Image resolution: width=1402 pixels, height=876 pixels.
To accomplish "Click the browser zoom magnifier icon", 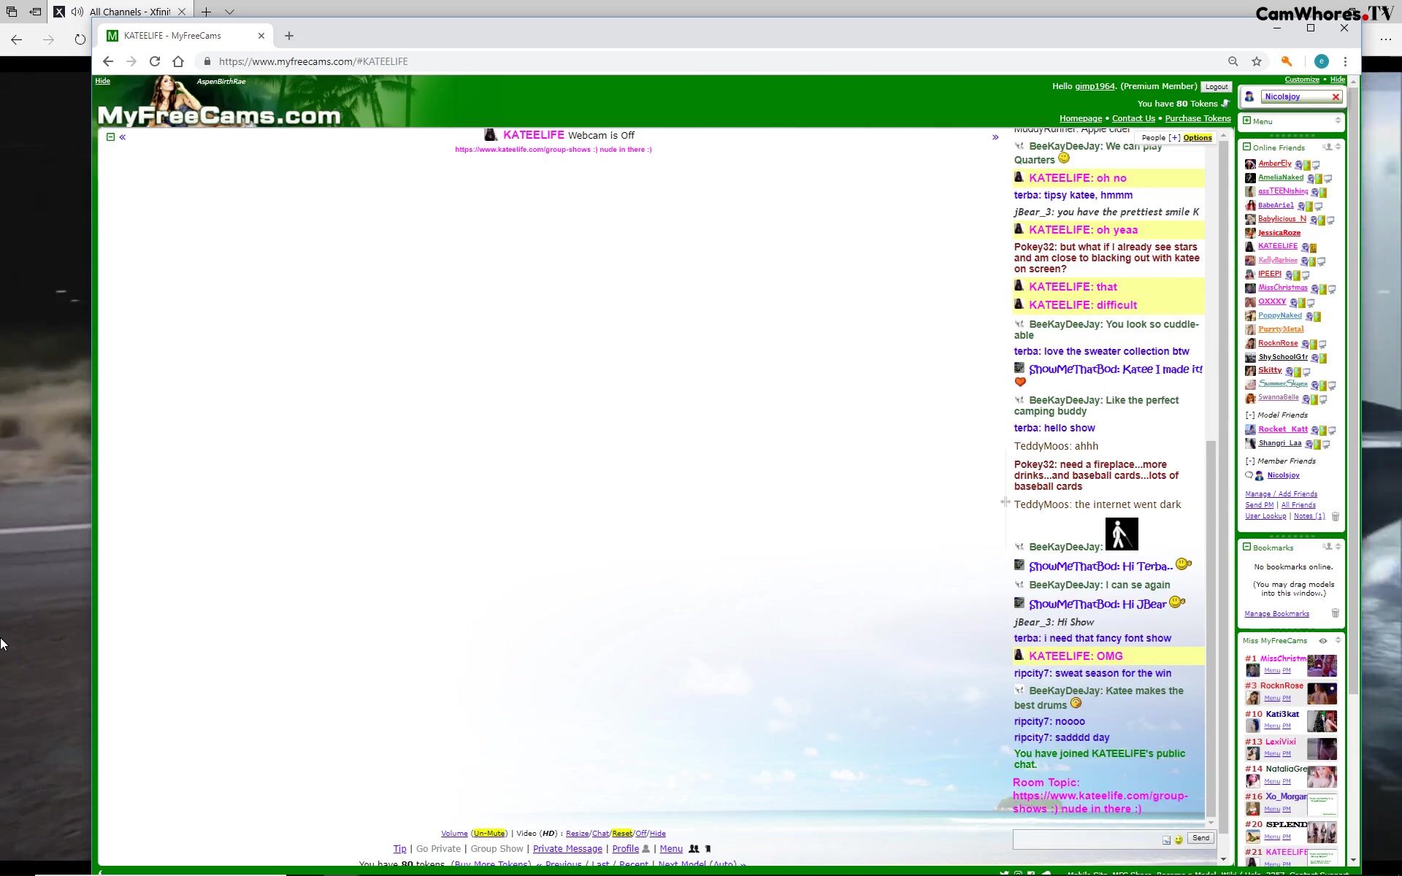I will [x=1233, y=61].
